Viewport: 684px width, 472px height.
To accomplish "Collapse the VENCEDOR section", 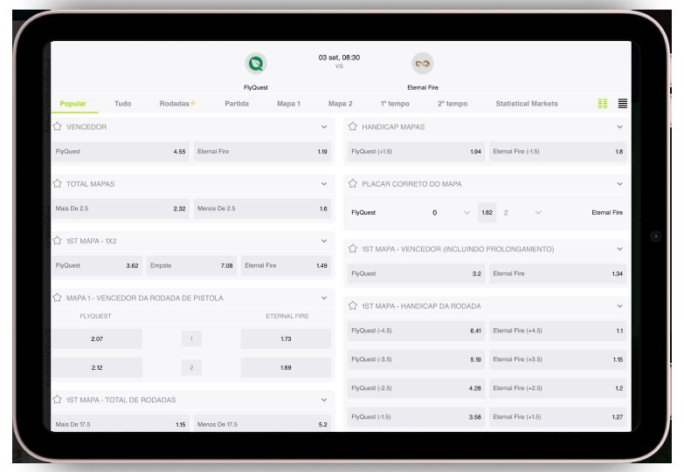I will [324, 127].
